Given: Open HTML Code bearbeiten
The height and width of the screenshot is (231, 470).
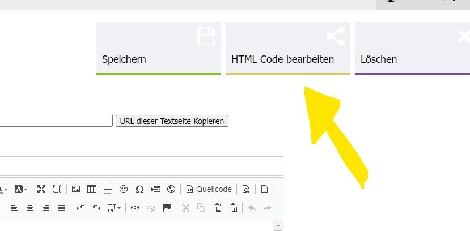Looking at the screenshot, I should click(287, 48).
